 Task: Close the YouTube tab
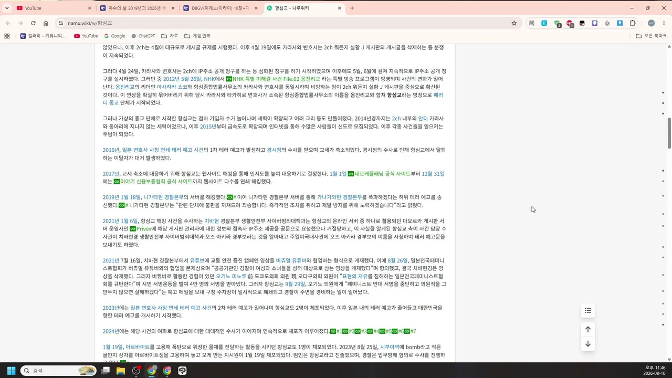[89, 8]
